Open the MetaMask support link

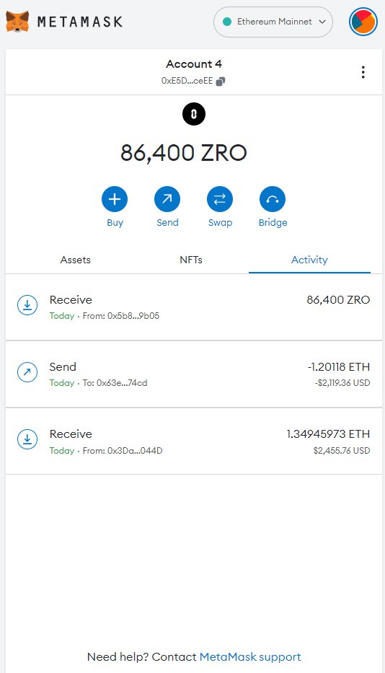(250, 656)
